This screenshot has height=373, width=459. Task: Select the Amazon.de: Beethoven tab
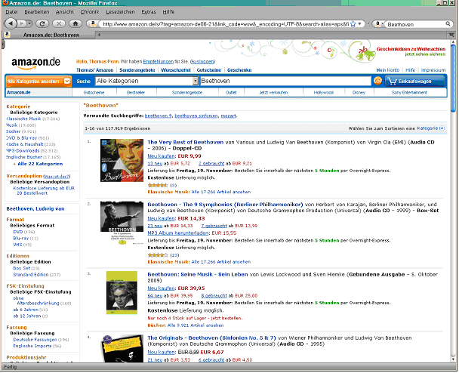coord(49,35)
